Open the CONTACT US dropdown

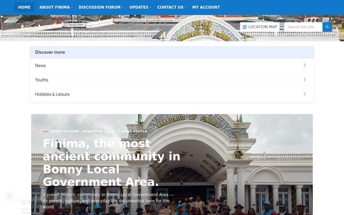tap(172, 7)
